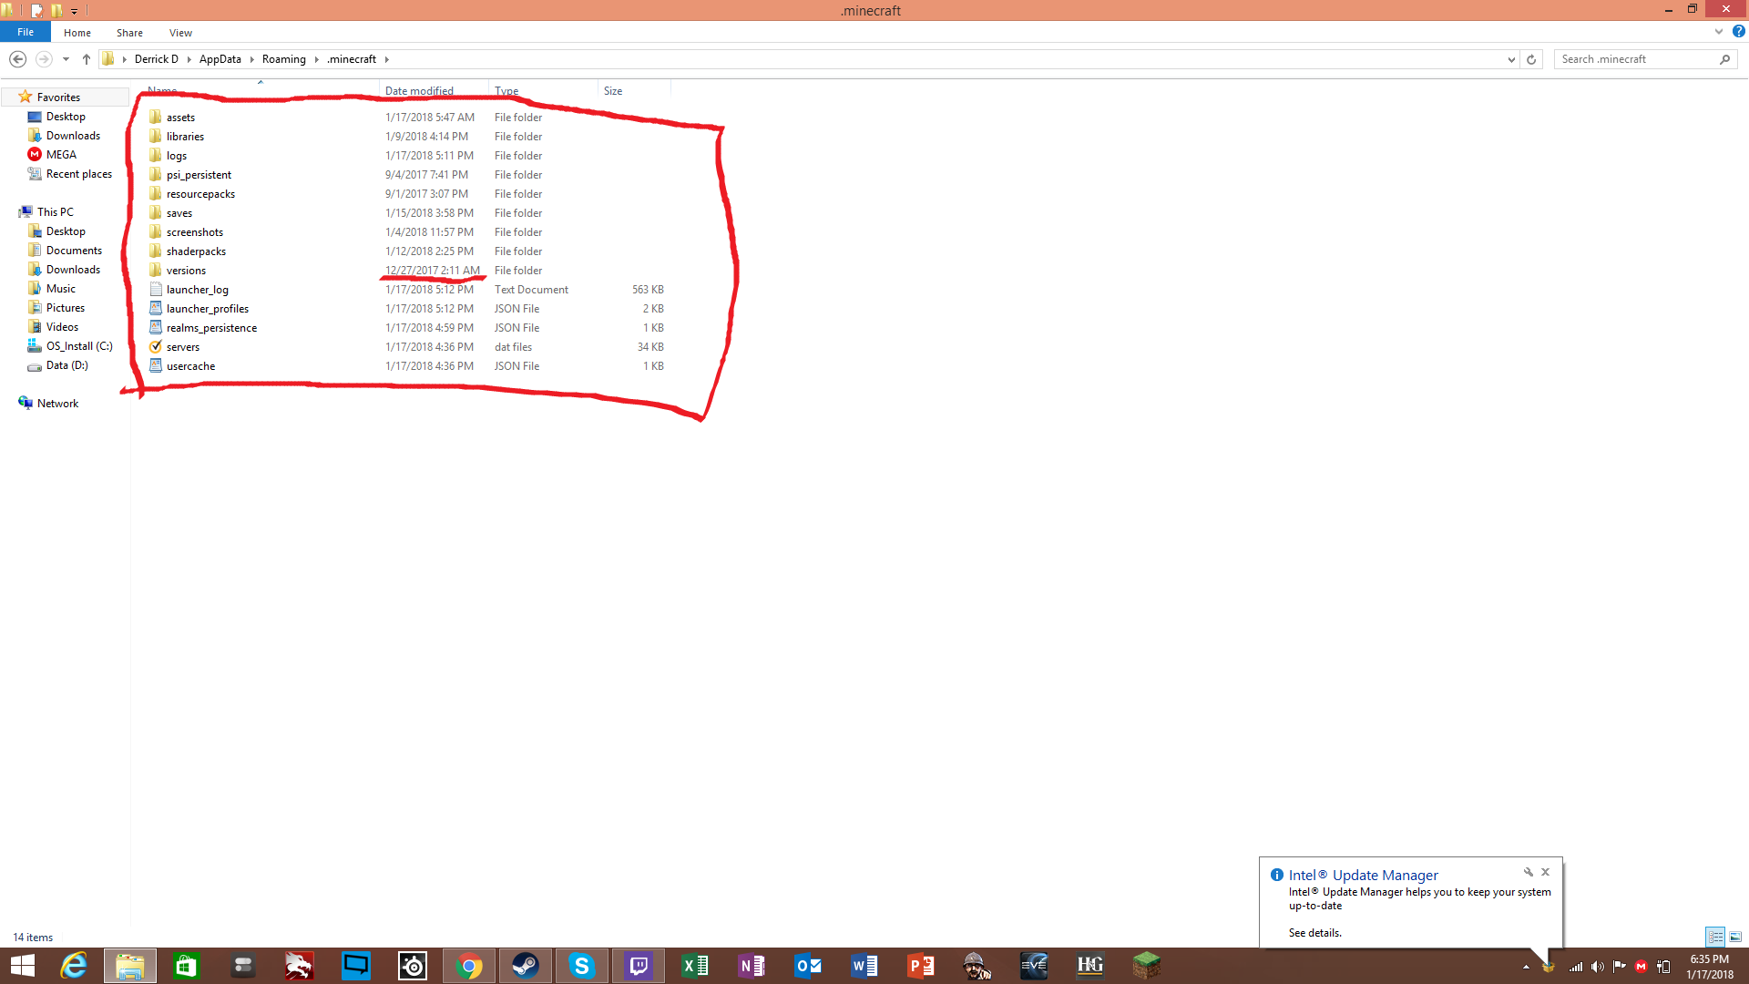Open Customize Quick Access Toolbar dropdown

pyautogui.click(x=75, y=11)
